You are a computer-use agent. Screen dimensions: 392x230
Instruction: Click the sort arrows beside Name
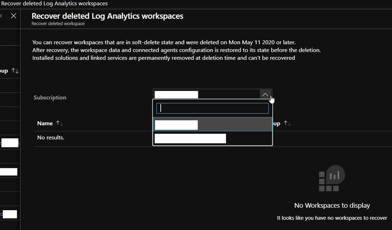[60, 123]
